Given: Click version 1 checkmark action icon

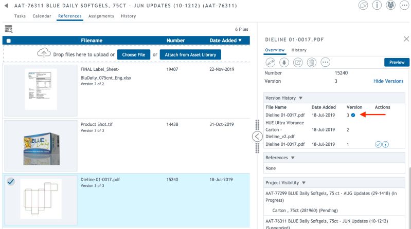Looking at the screenshot, I should [378, 144].
